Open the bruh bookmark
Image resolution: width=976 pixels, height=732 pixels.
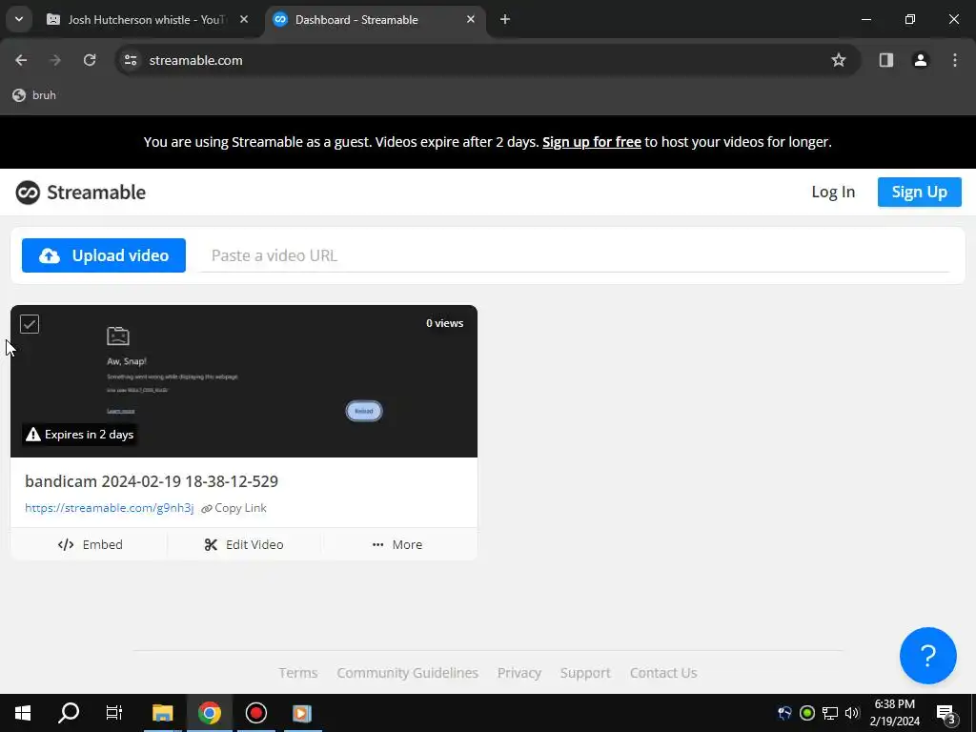pos(35,95)
